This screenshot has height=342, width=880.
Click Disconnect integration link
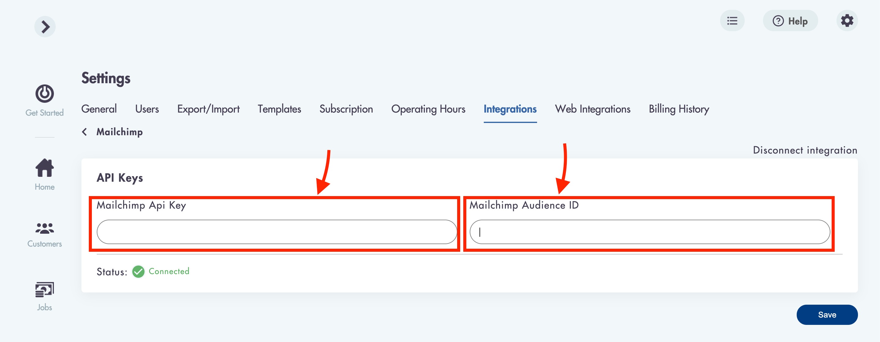(805, 150)
